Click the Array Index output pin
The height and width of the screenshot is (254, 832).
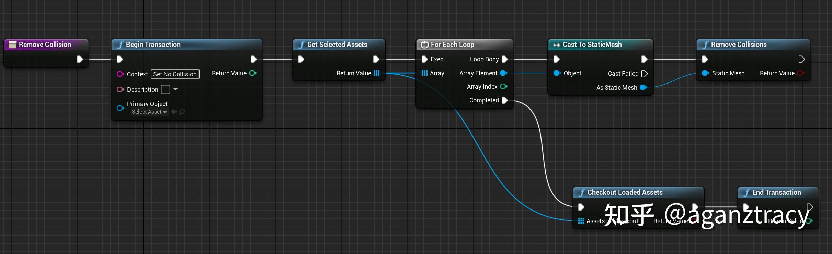504,86
